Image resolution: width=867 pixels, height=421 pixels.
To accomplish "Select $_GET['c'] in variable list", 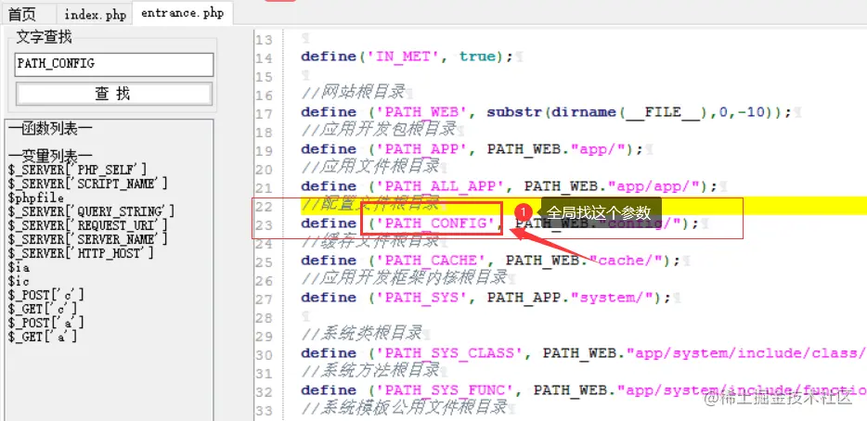I will [x=43, y=309].
